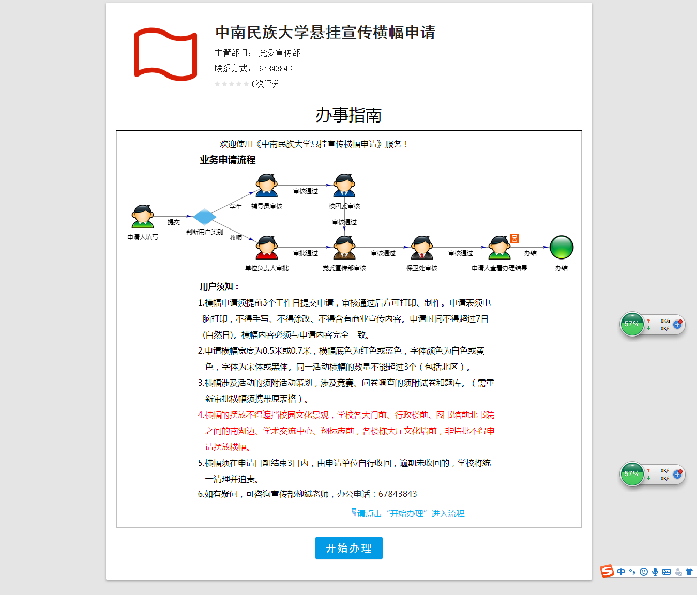Screen dimensions: 697x595
Task: Open the Sogou input method S logo
Action: [x=607, y=571]
